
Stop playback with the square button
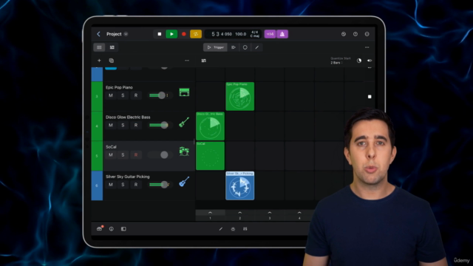(160, 34)
